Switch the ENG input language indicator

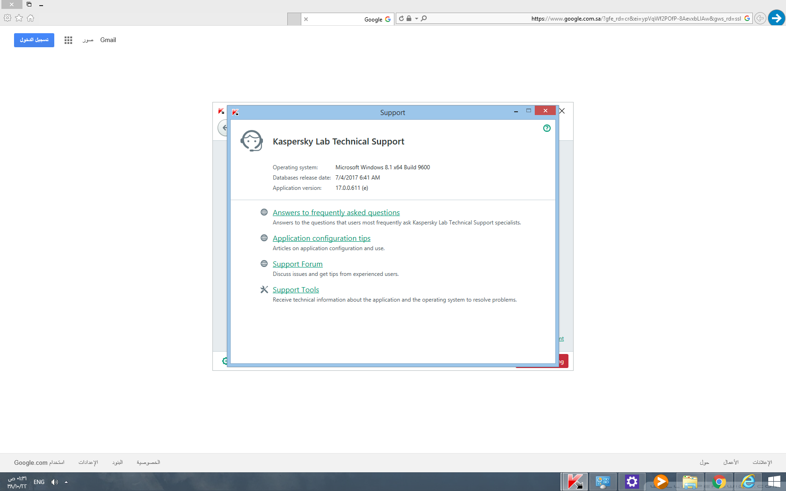[x=39, y=482]
